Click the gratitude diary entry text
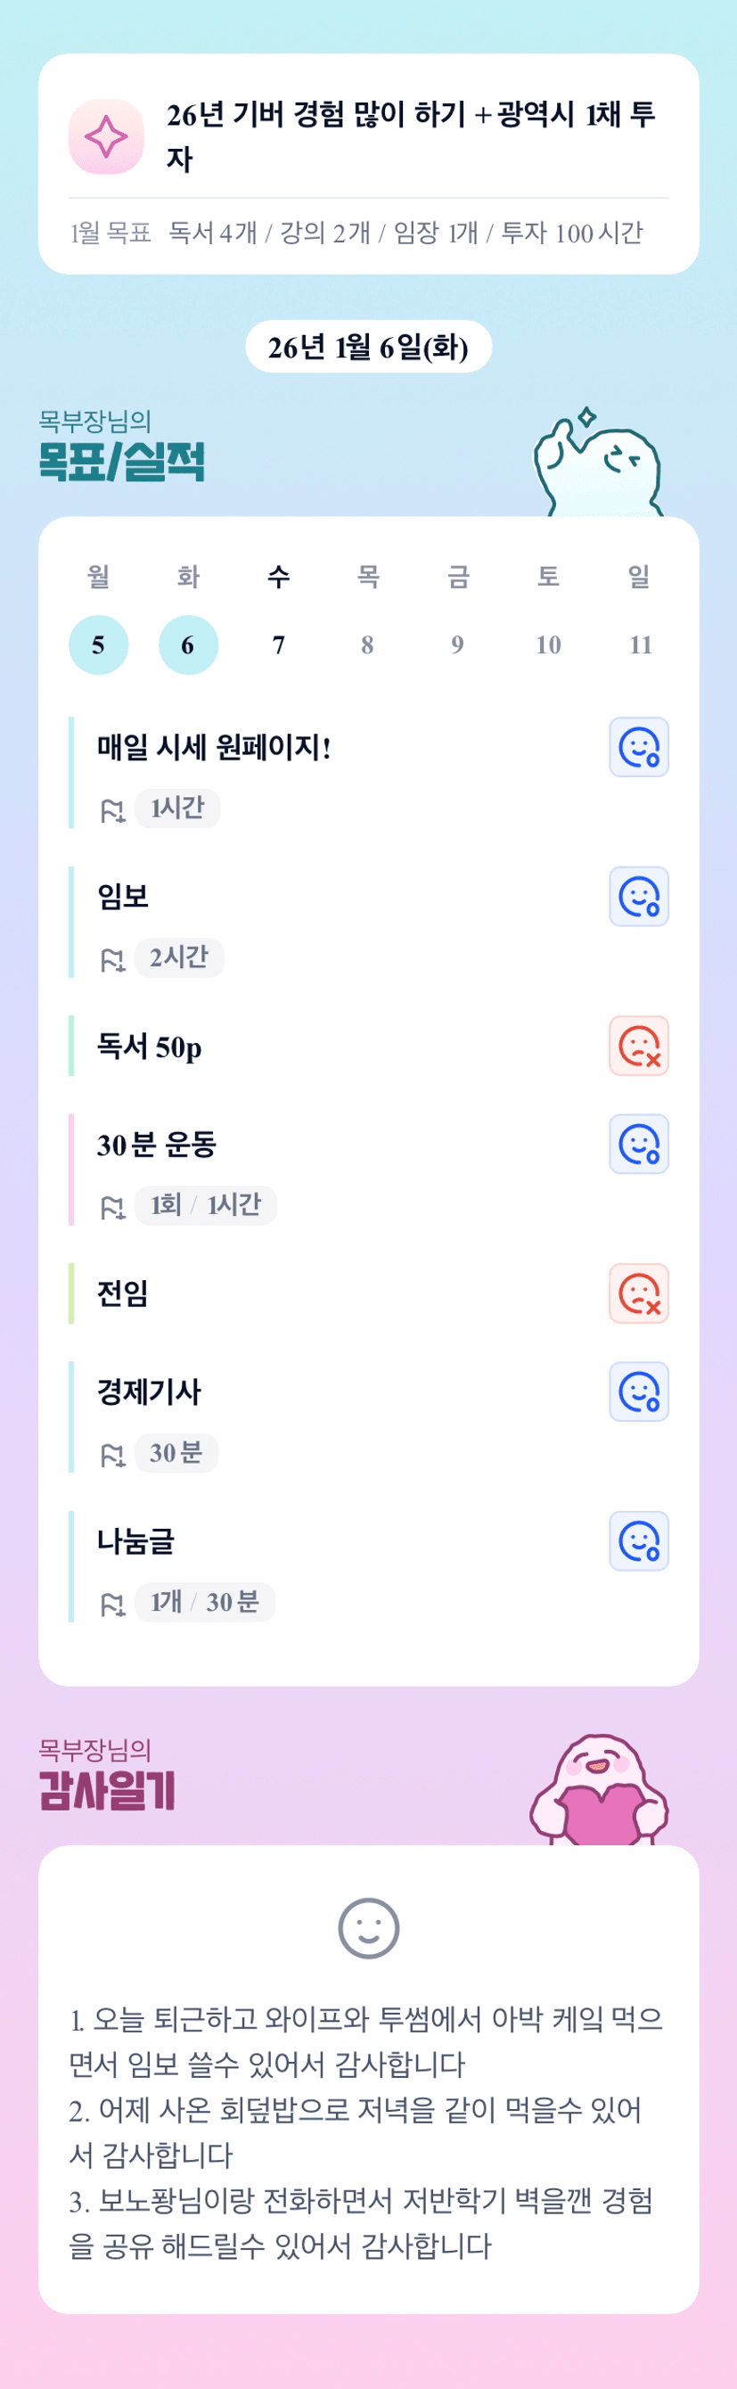The height and width of the screenshot is (2389, 737). (368, 2133)
